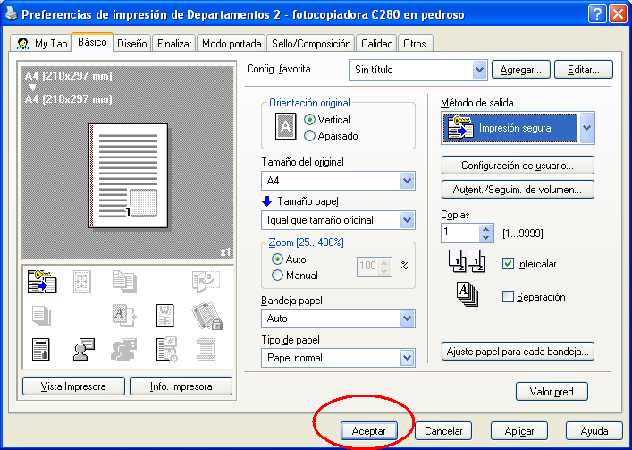Choose Auto zoom option

coord(277,259)
